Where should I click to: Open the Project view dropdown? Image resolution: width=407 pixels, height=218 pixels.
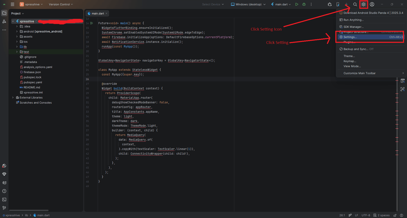(x=18, y=13)
